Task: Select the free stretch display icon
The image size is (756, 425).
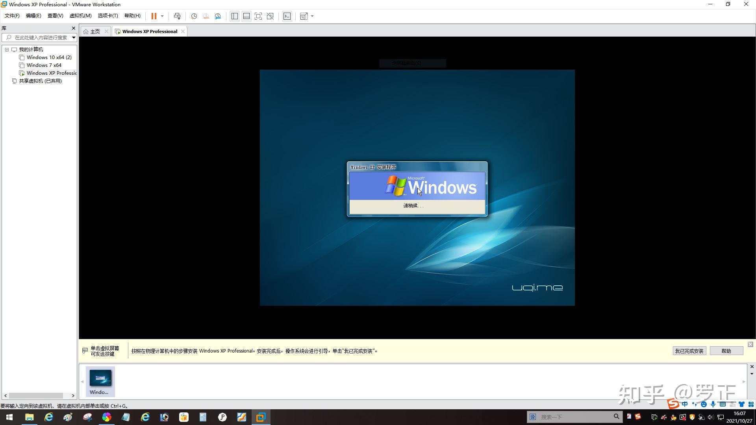Action: (x=303, y=16)
